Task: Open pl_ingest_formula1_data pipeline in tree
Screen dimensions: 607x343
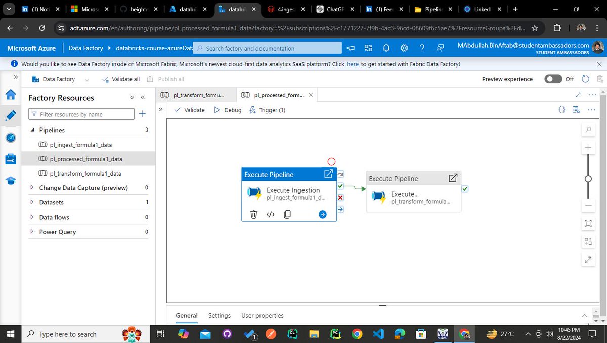Action: [81, 145]
